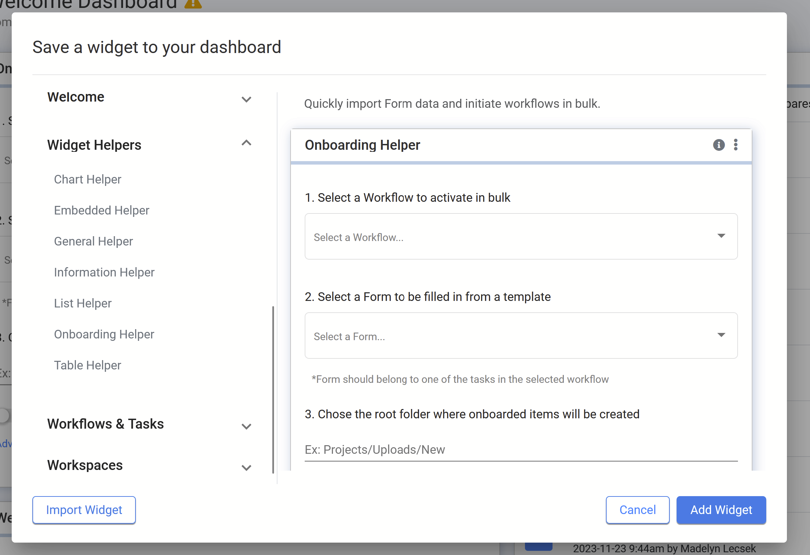Expand the Workflows & Tasks section
The image size is (810, 555).
point(246,426)
